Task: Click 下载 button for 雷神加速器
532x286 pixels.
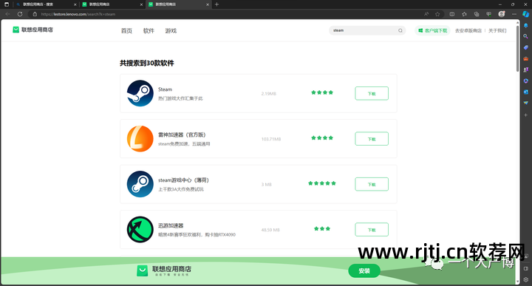Action: tap(372, 139)
